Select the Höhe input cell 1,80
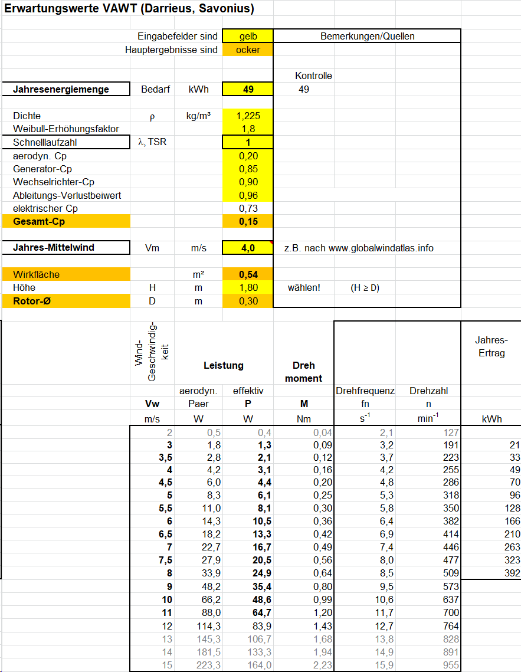This screenshot has width=521, height=672. tap(248, 288)
